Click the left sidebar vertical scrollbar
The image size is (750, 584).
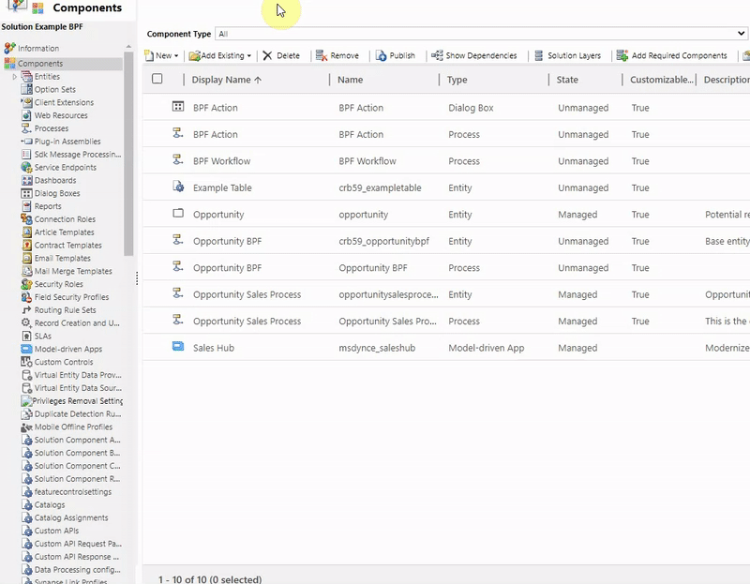point(129,159)
